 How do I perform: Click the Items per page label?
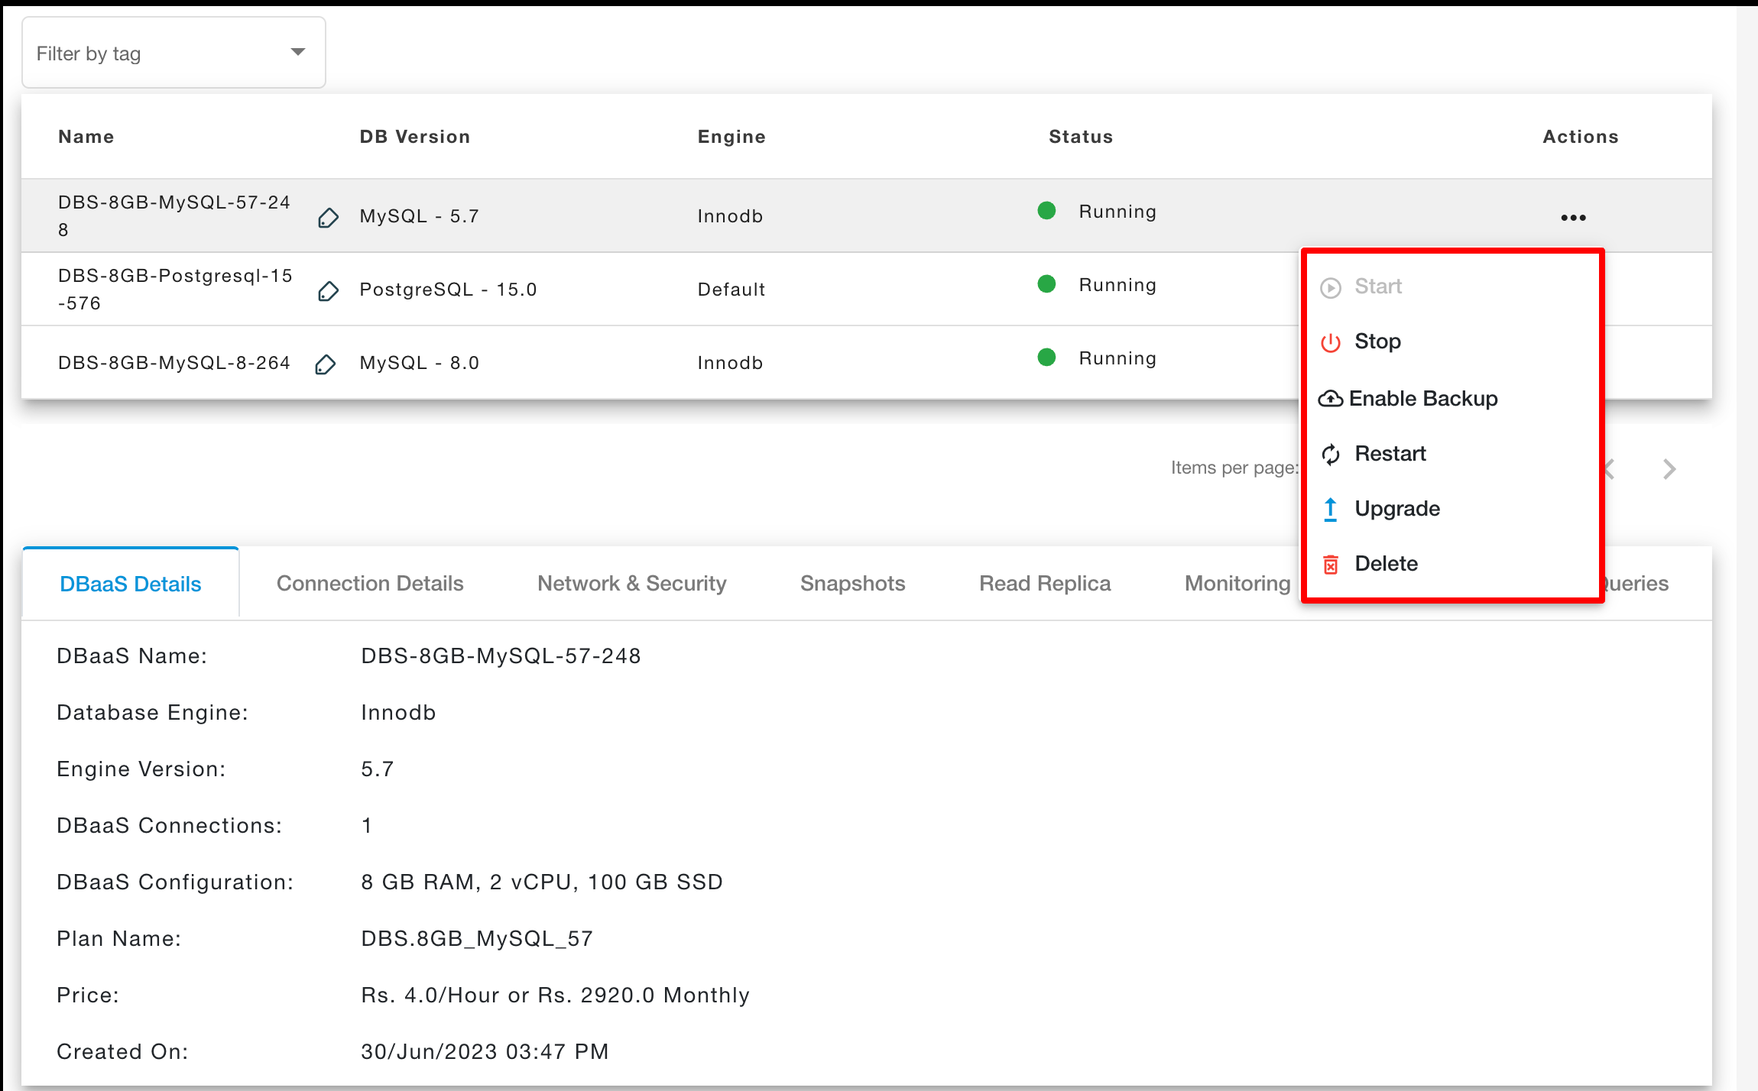pyautogui.click(x=1234, y=468)
